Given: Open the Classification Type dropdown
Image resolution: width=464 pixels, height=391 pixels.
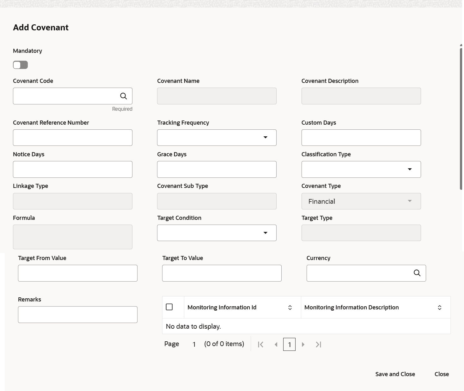Looking at the screenshot, I should (x=410, y=169).
